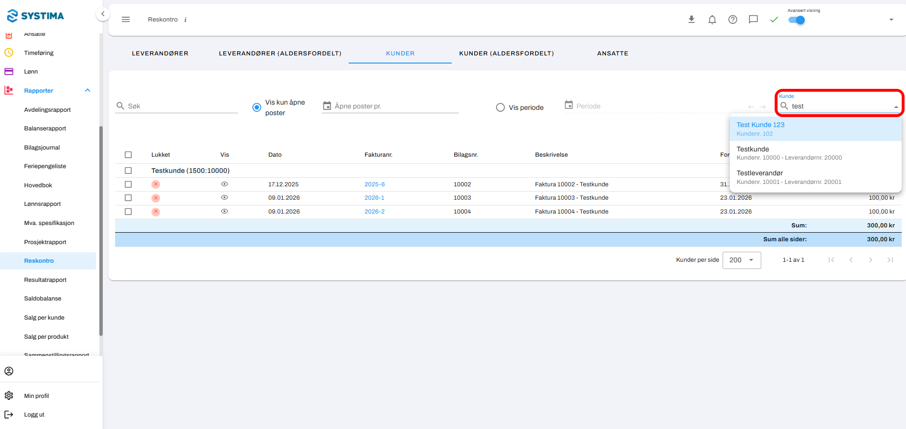Select Testleverandør suggestion
Viewport: 906px width, 429px height.
[816, 177]
